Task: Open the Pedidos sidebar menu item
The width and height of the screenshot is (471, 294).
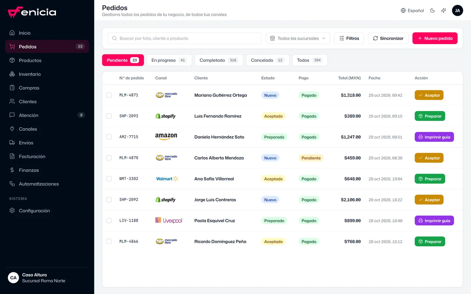Action: (x=47, y=47)
